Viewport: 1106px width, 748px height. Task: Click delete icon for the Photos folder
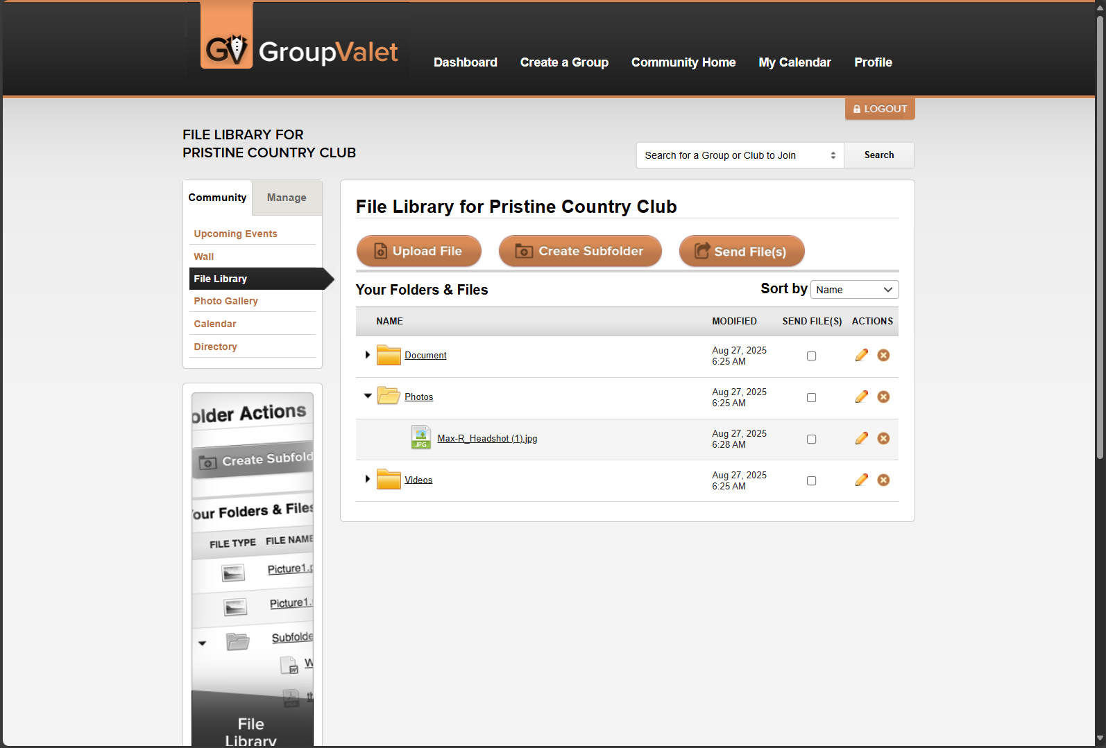tap(883, 397)
